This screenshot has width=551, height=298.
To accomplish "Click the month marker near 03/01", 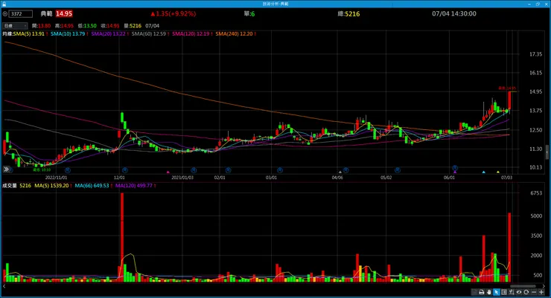I will coord(280,170).
